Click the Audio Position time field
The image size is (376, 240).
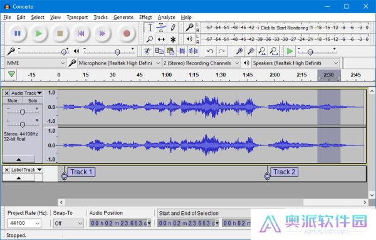tap(120, 223)
